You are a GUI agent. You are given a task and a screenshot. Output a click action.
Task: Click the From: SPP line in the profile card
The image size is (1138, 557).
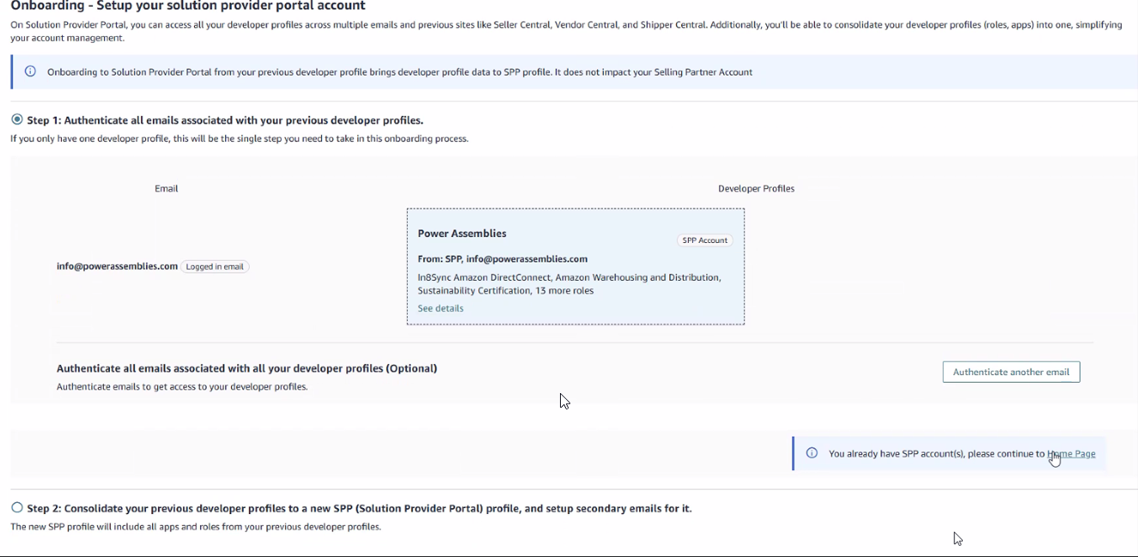[502, 259]
